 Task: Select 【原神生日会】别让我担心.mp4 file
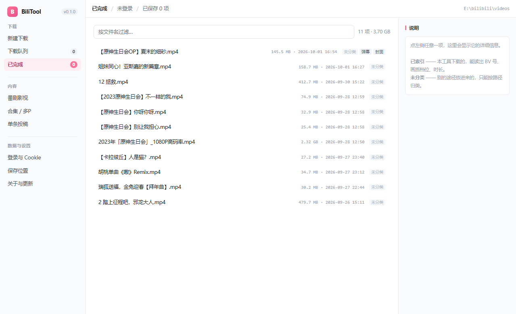(x=241, y=127)
